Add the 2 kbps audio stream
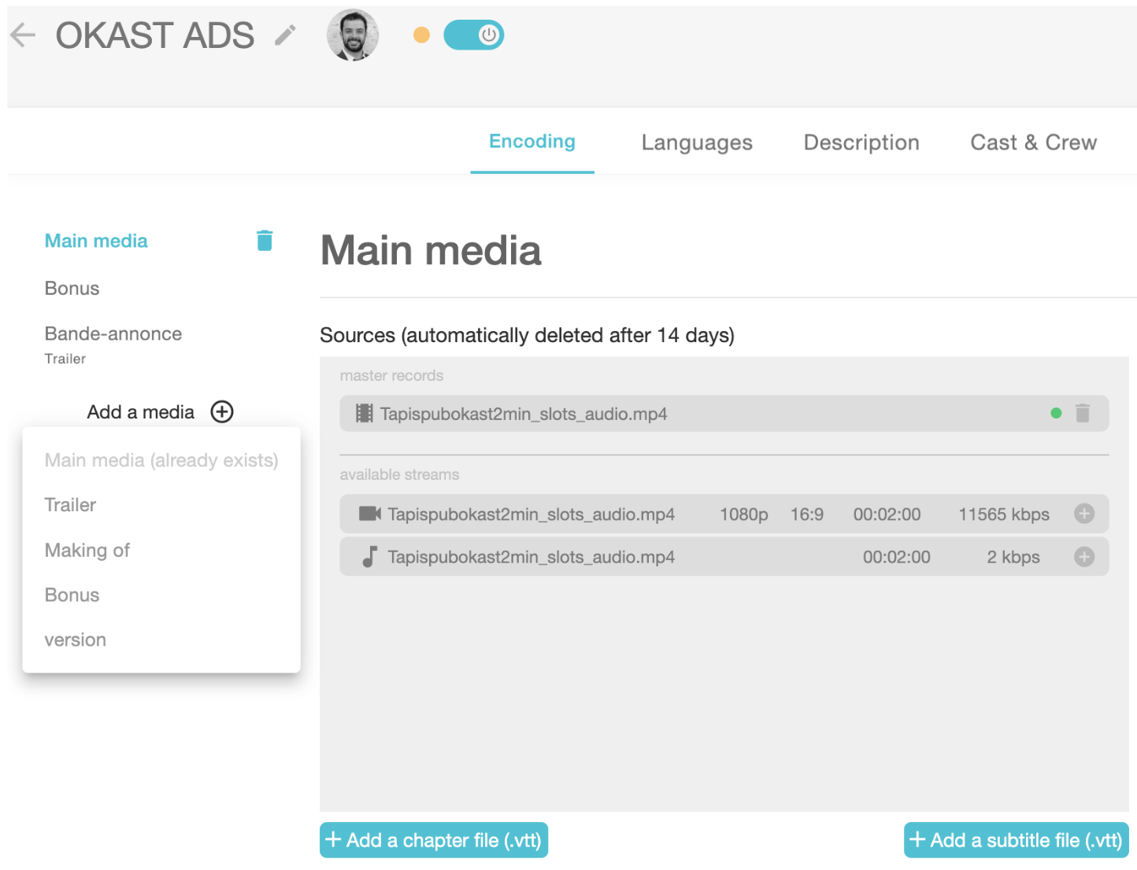This screenshot has width=1137, height=870. (1084, 557)
